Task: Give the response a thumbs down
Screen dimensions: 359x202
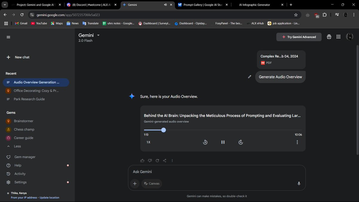Action: point(150,161)
